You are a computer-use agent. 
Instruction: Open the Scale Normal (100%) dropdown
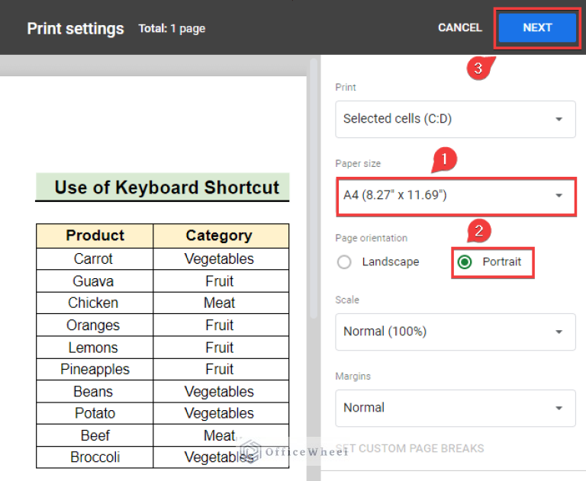tap(456, 332)
